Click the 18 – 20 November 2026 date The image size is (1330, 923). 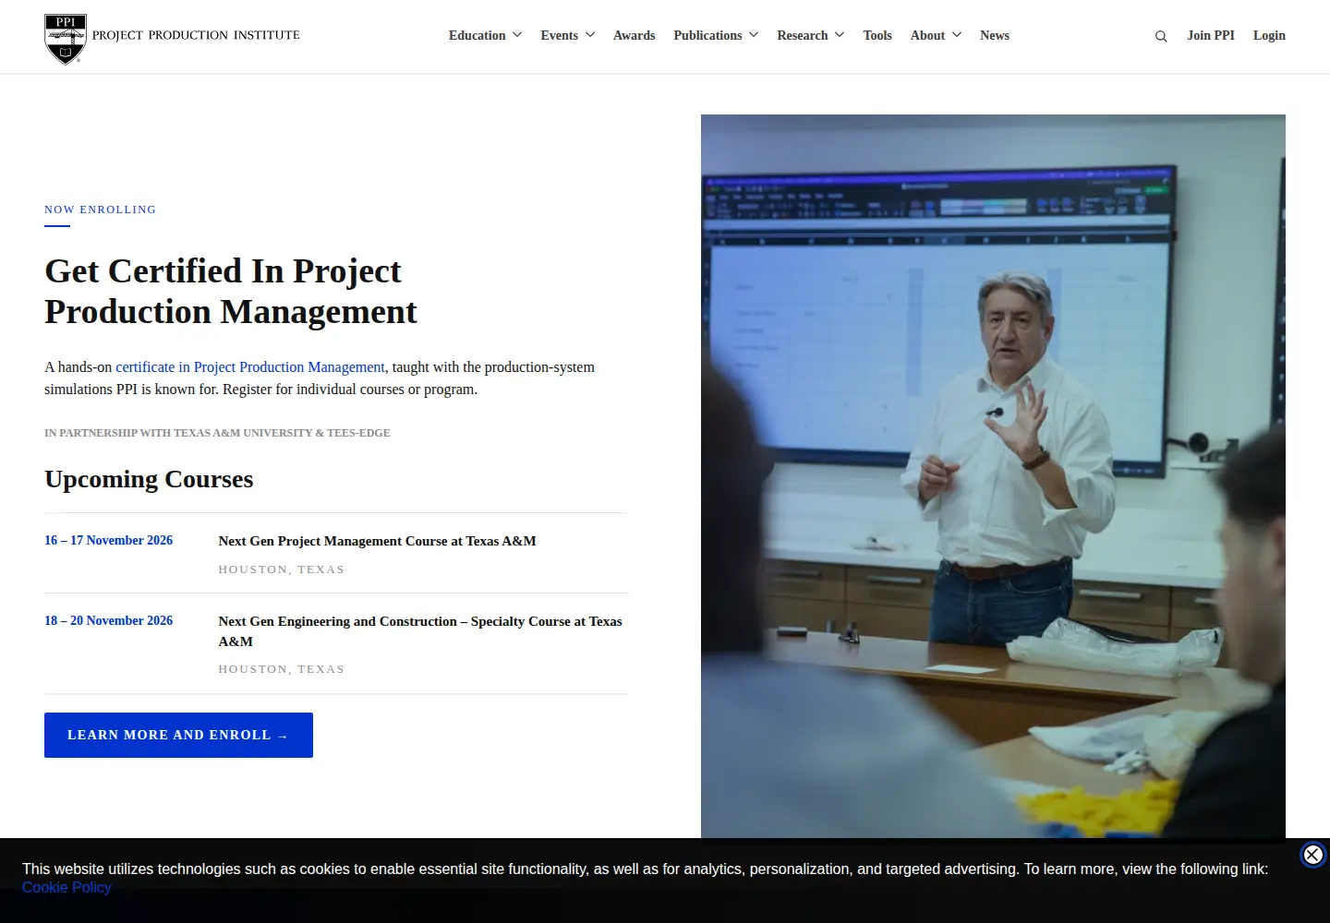click(x=109, y=620)
